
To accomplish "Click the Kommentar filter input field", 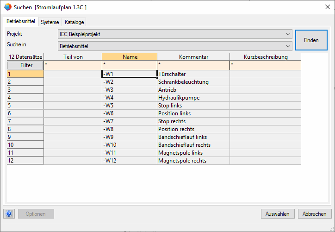I will 193,65.
